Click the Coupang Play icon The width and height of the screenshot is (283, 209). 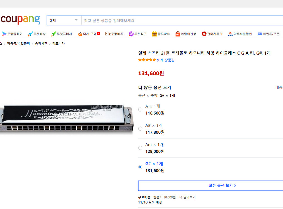tap(4, 34)
